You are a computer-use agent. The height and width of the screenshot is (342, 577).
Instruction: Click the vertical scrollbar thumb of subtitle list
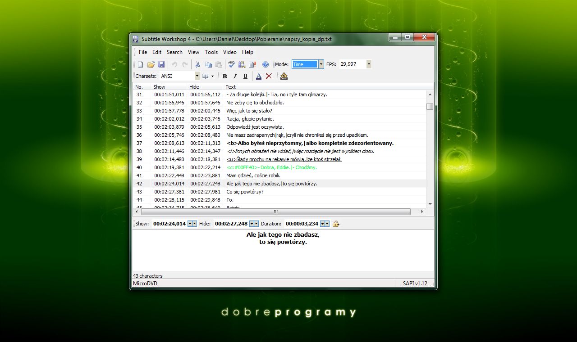click(x=430, y=106)
